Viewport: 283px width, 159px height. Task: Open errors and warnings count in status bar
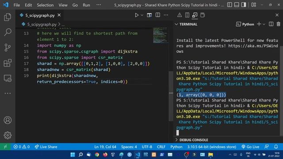coord(22,147)
